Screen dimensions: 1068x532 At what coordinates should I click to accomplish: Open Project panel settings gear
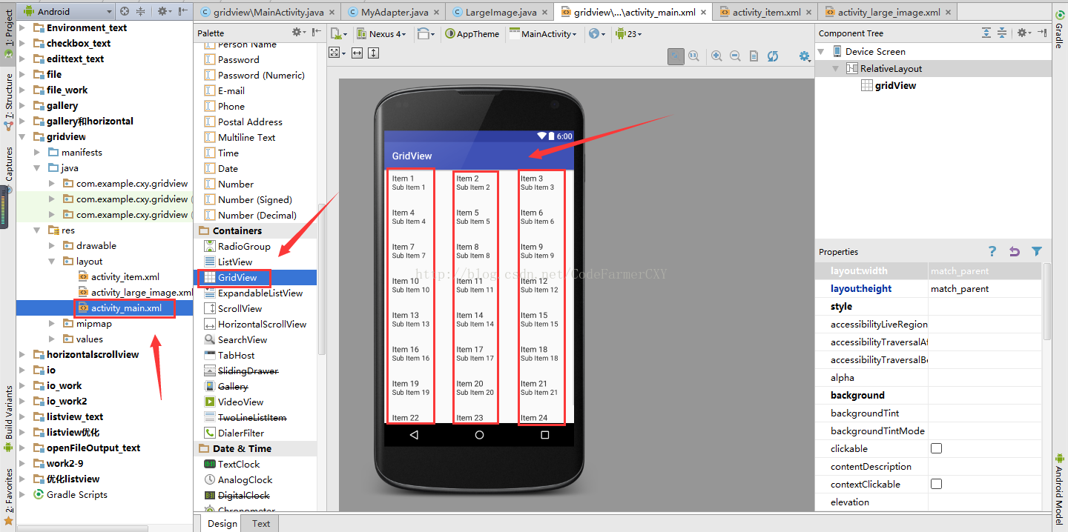tap(164, 11)
